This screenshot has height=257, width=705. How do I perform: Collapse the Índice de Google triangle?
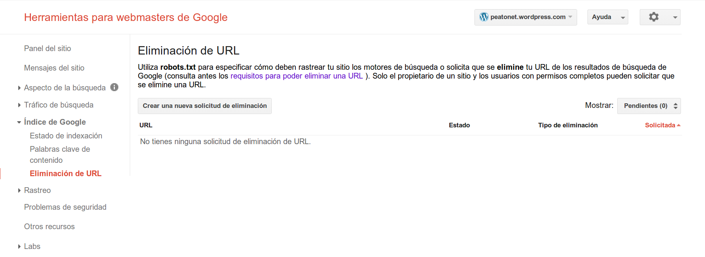coord(19,122)
